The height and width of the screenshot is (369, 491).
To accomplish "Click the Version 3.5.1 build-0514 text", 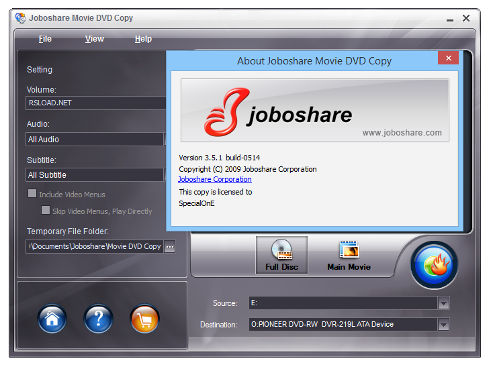I will coord(219,158).
